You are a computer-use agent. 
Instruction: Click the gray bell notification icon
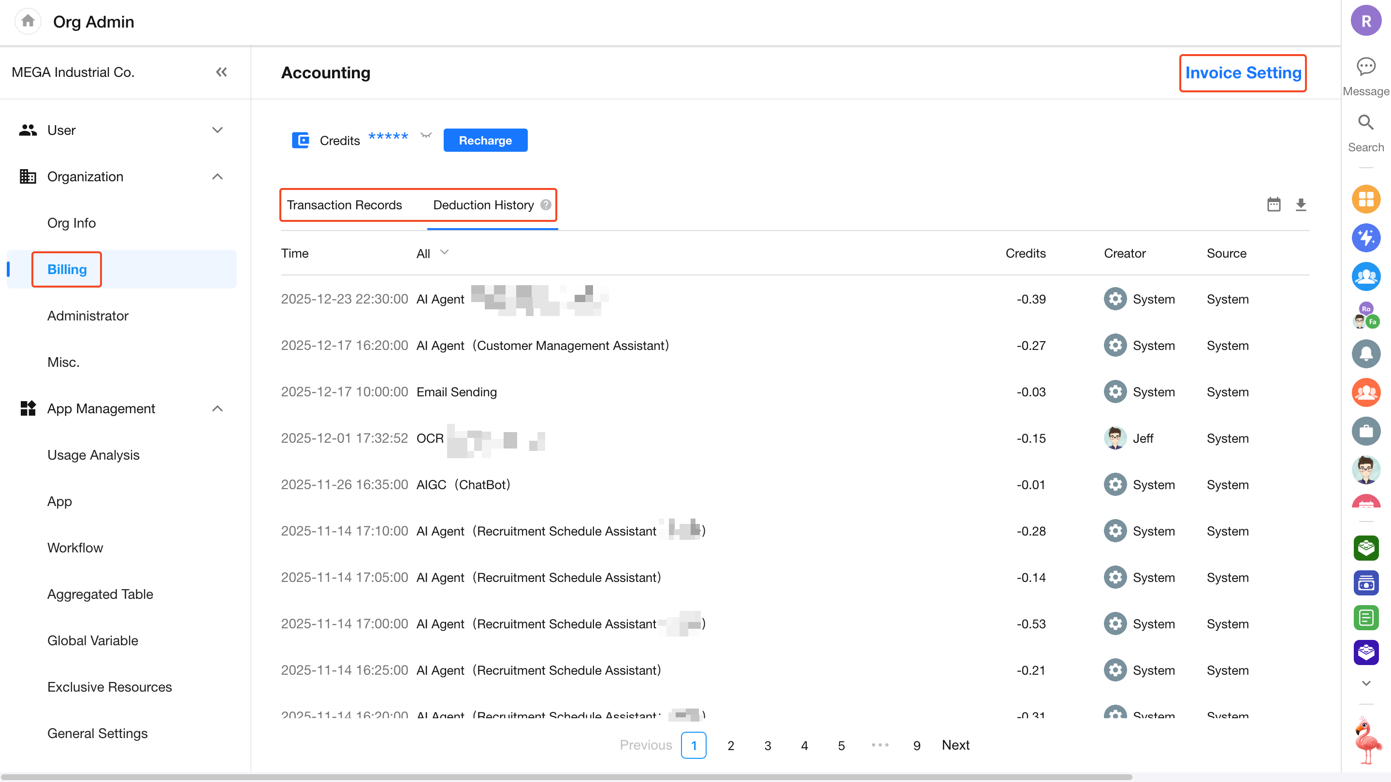point(1365,354)
